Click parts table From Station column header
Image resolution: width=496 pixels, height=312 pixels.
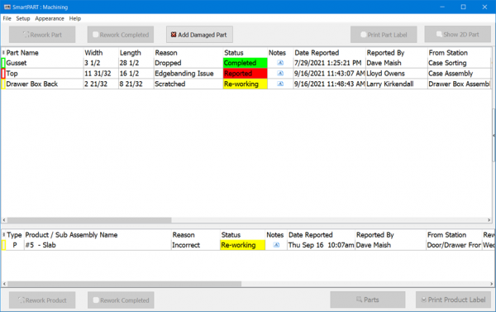[x=460, y=53]
